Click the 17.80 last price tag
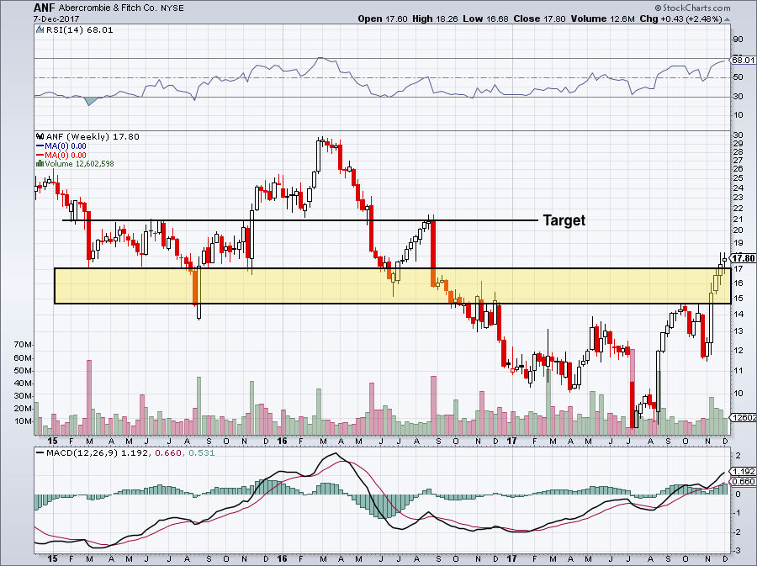757x566 pixels. (x=744, y=258)
